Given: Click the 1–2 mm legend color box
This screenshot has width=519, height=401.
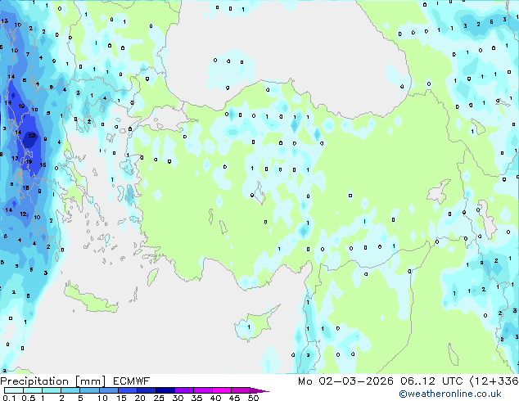Looking at the screenshot, I should click(x=52, y=390).
